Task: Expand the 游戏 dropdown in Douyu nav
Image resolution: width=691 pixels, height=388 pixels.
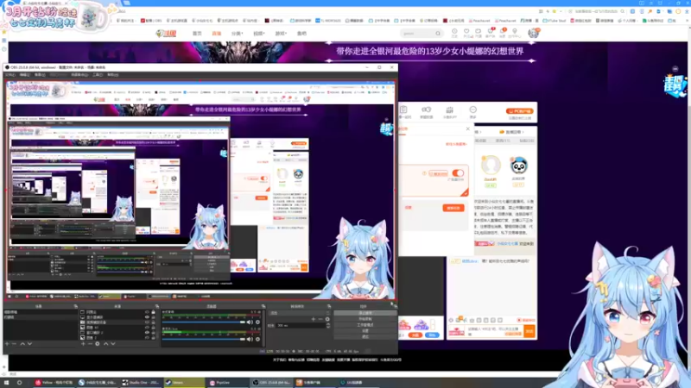Action: 281,34
